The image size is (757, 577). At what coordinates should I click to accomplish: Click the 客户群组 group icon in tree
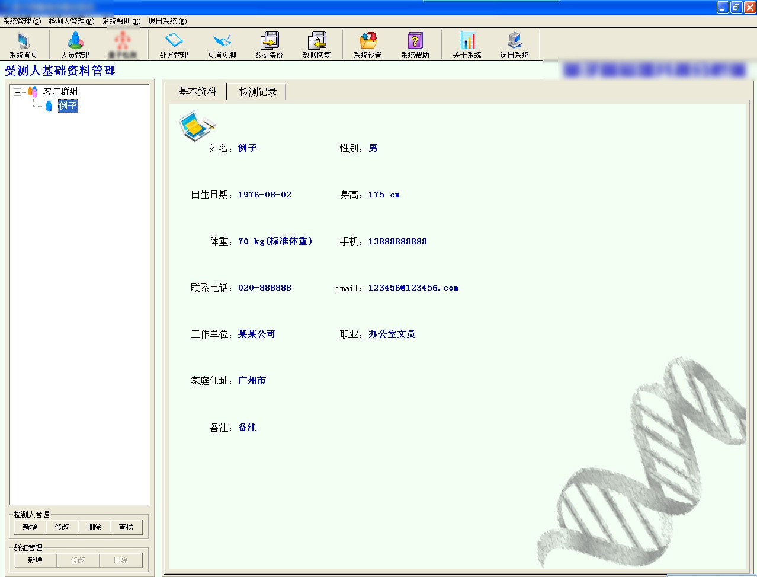[33, 91]
